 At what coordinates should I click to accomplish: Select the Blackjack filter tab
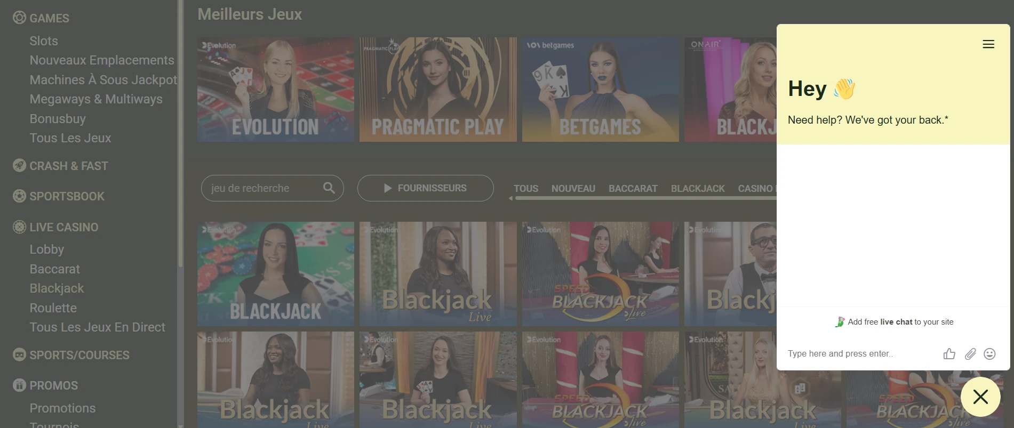click(697, 189)
